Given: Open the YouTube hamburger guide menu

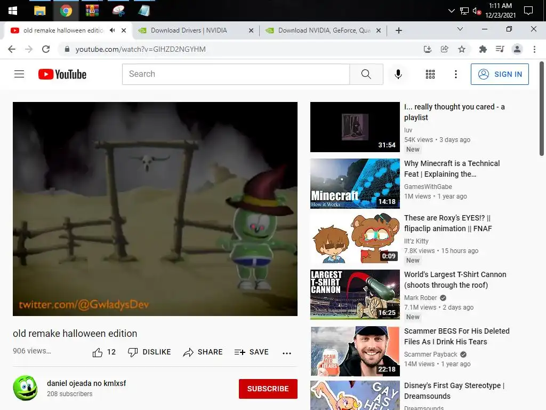Looking at the screenshot, I should coord(19,74).
